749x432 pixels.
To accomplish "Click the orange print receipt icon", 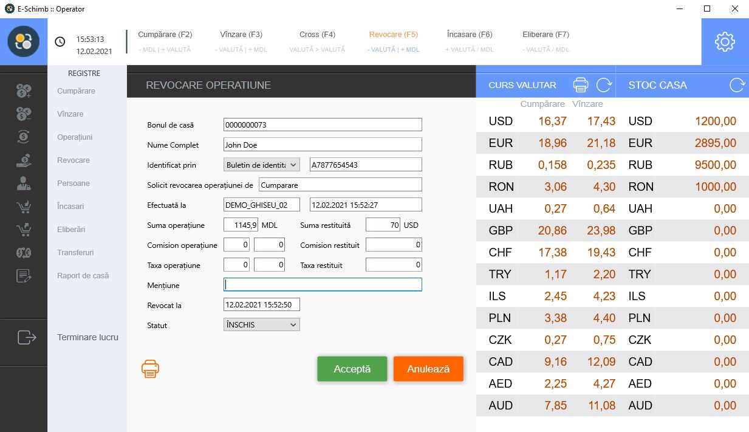I will [150, 368].
